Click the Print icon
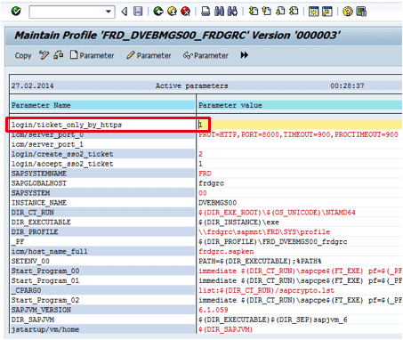Screen dimensions: 403x340 click(206, 12)
